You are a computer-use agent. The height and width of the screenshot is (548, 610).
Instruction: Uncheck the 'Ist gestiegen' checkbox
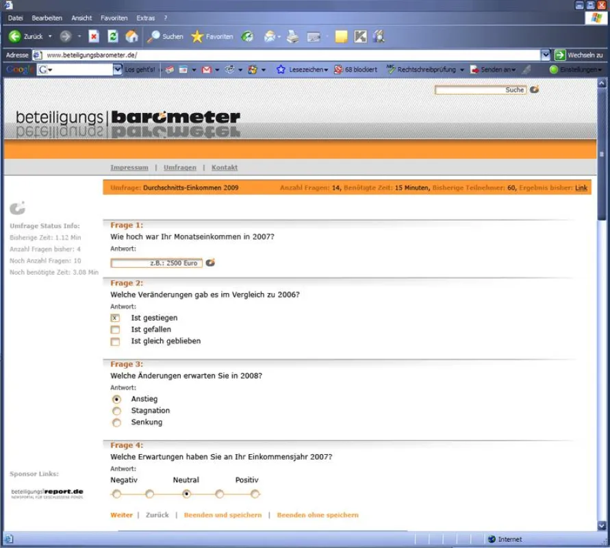click(x=115, y=318)
